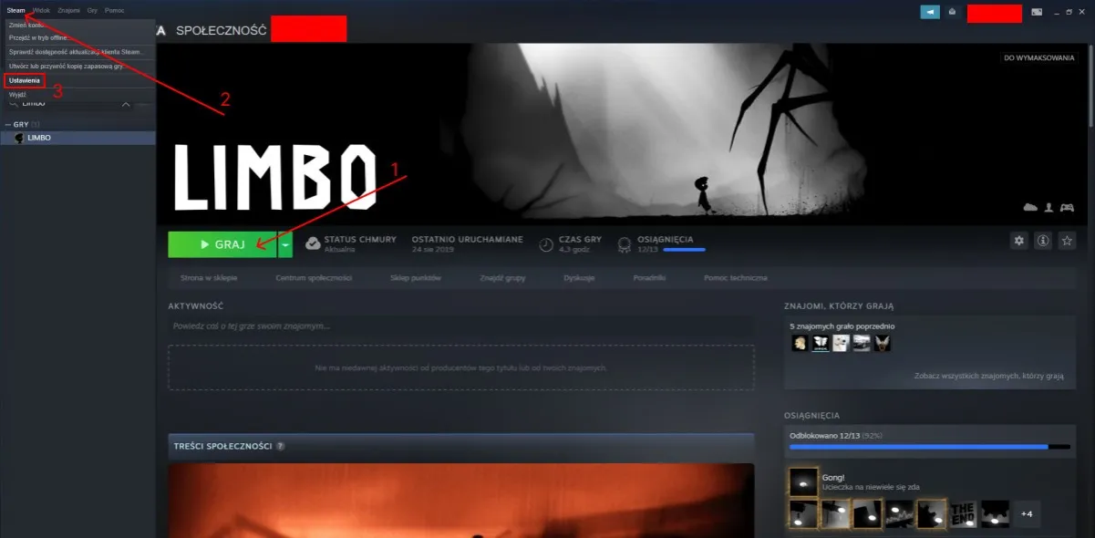
Task: Open Dyskusje link
Action: click(580, 277)
